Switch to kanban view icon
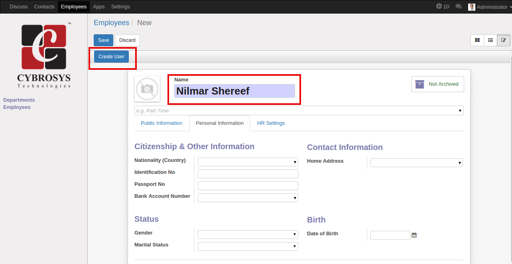 (x=477, y=40)
